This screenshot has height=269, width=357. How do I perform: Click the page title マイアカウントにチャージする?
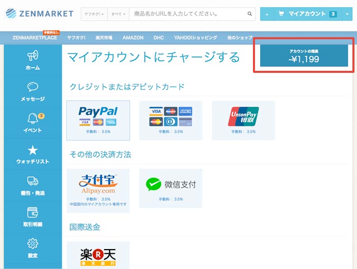[x=154, y=57]
